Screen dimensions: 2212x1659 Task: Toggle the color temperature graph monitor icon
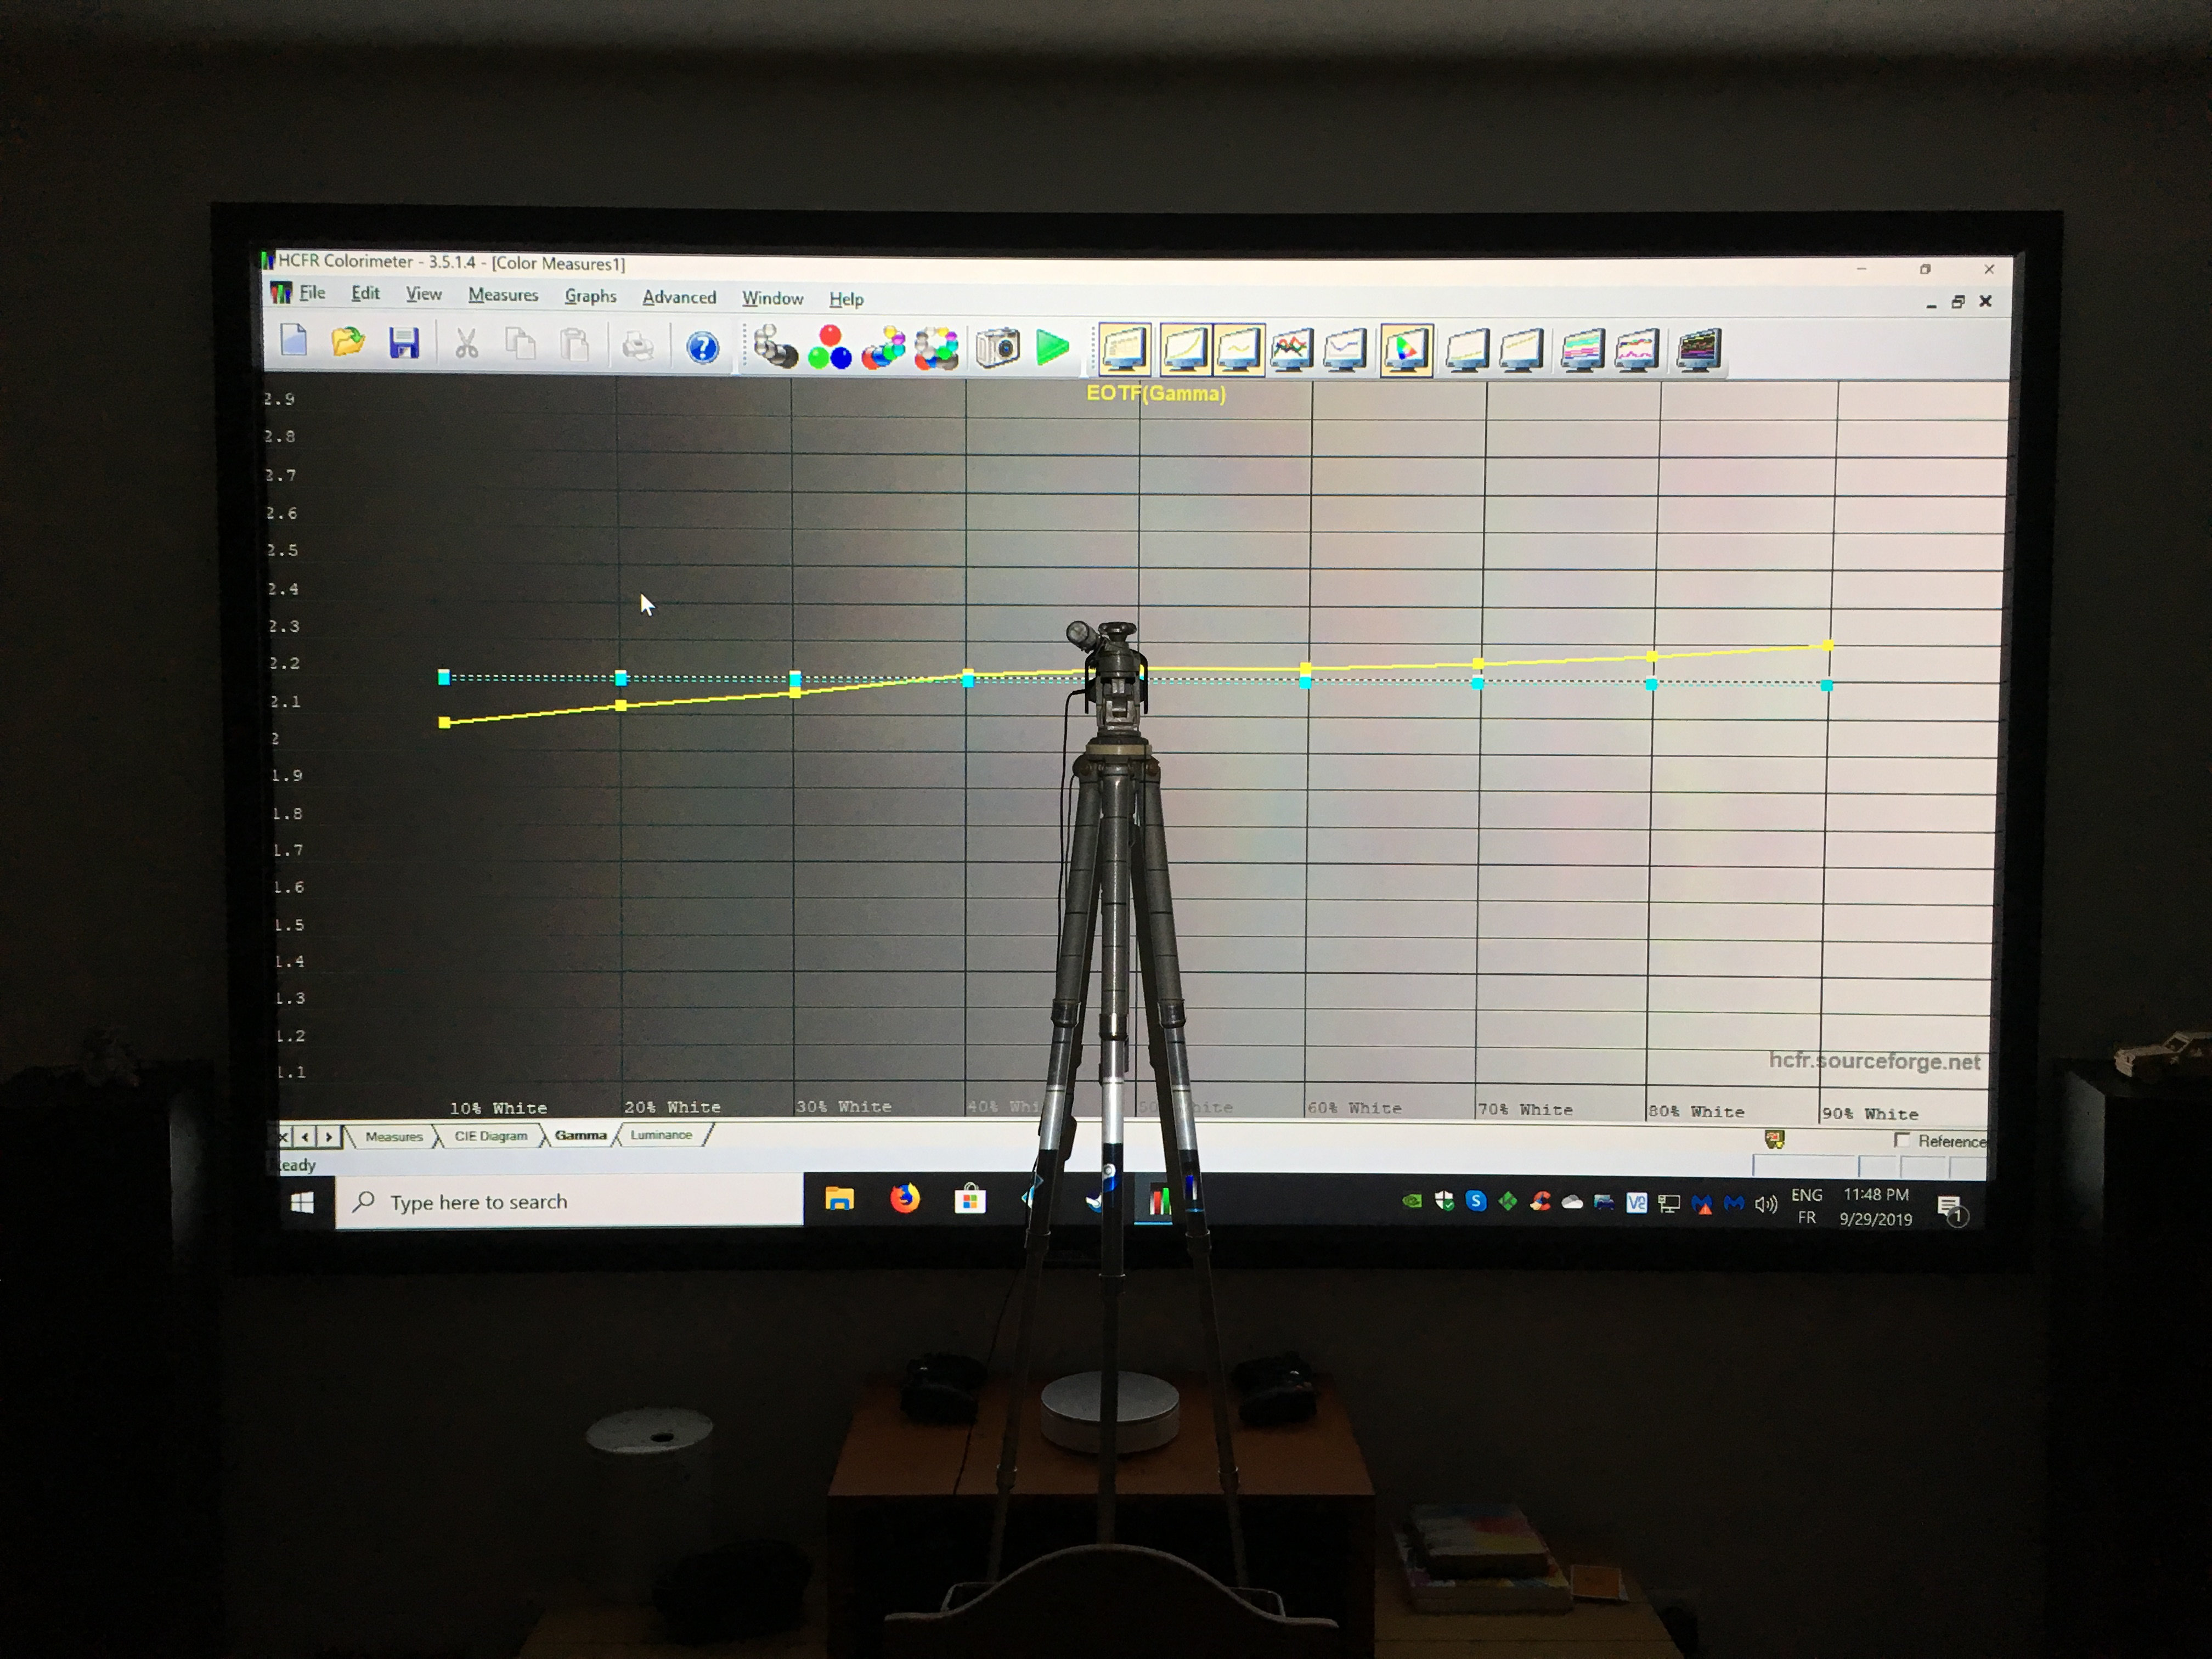click(1346, 350)
